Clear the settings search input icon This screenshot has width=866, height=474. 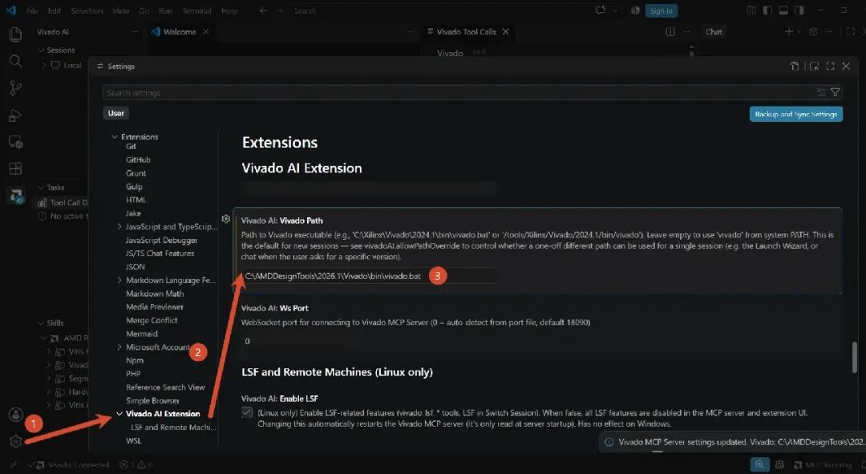[x=821, y=92]
